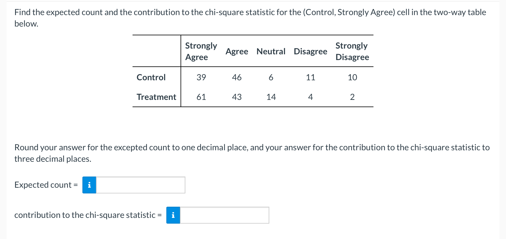Click the Treatment row label in the table
506x239 pixels.
pyautogui.click(x=156, y=97)
